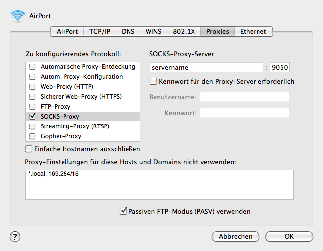Focus the Benutzername input field
Viewport: 323px width, 251px height.
[x=245, y=97]
